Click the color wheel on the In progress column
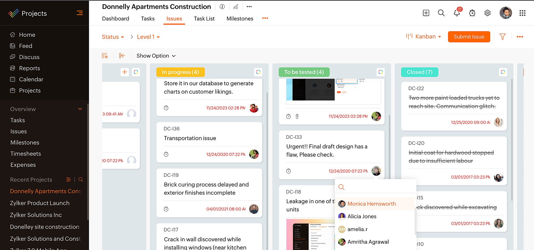 258,72
